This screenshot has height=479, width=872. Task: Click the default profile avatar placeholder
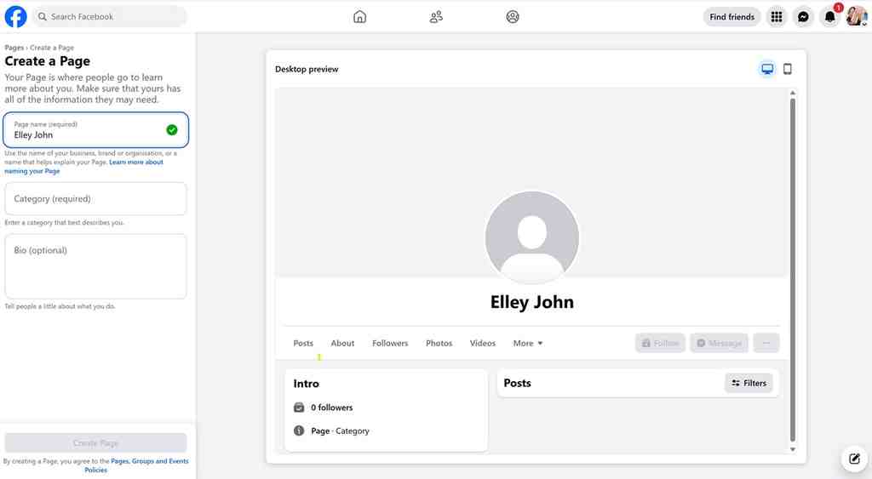click(532, 238)
